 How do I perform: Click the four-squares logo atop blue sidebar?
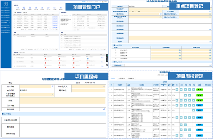pos(6,4)
